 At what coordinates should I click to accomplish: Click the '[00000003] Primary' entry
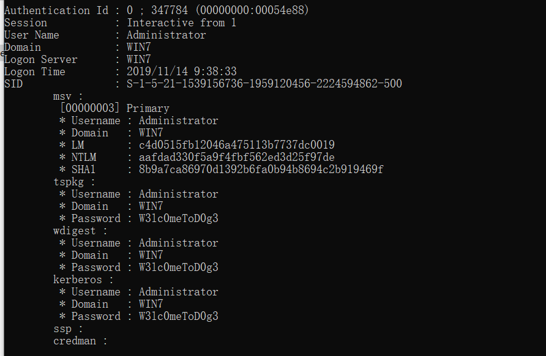[x=114, y=108]
